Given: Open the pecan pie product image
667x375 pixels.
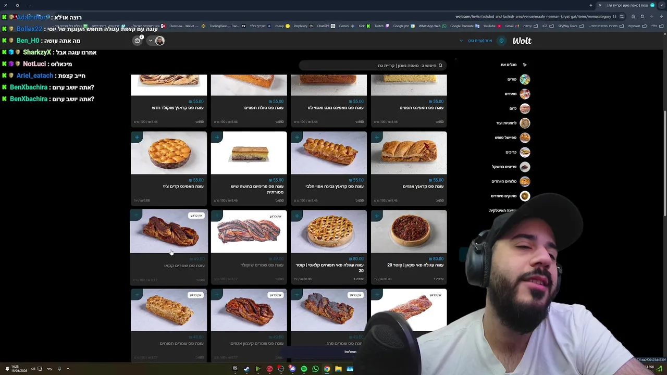Looking at the screenshot, I should point(409,231).
